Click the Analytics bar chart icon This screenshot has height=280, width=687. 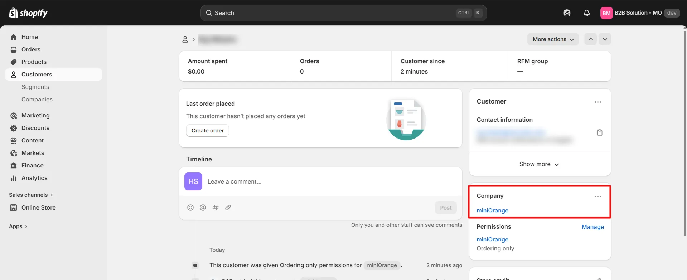tap(14, 178)
